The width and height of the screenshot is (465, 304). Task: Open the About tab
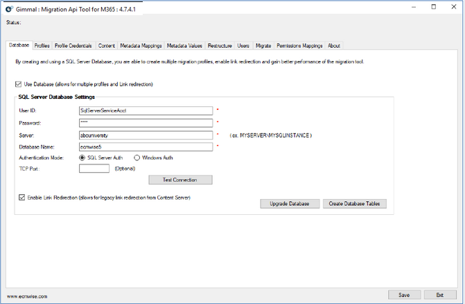(334, 46)
